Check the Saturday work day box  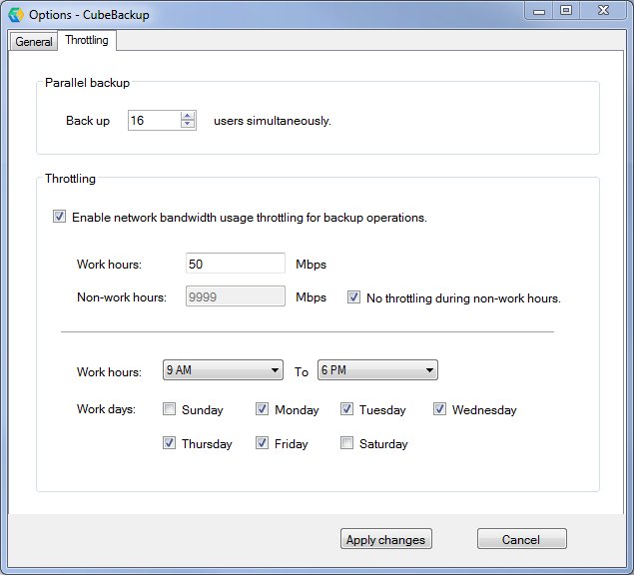(x=346, y=443)
